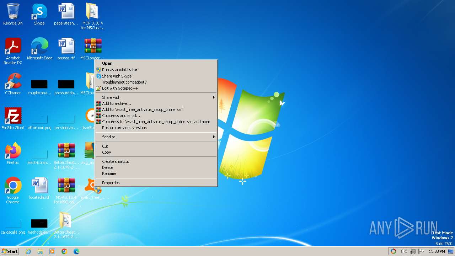
Task: Select the MSCLoader RAR archive icon
Action: click(x=93, y=49)
